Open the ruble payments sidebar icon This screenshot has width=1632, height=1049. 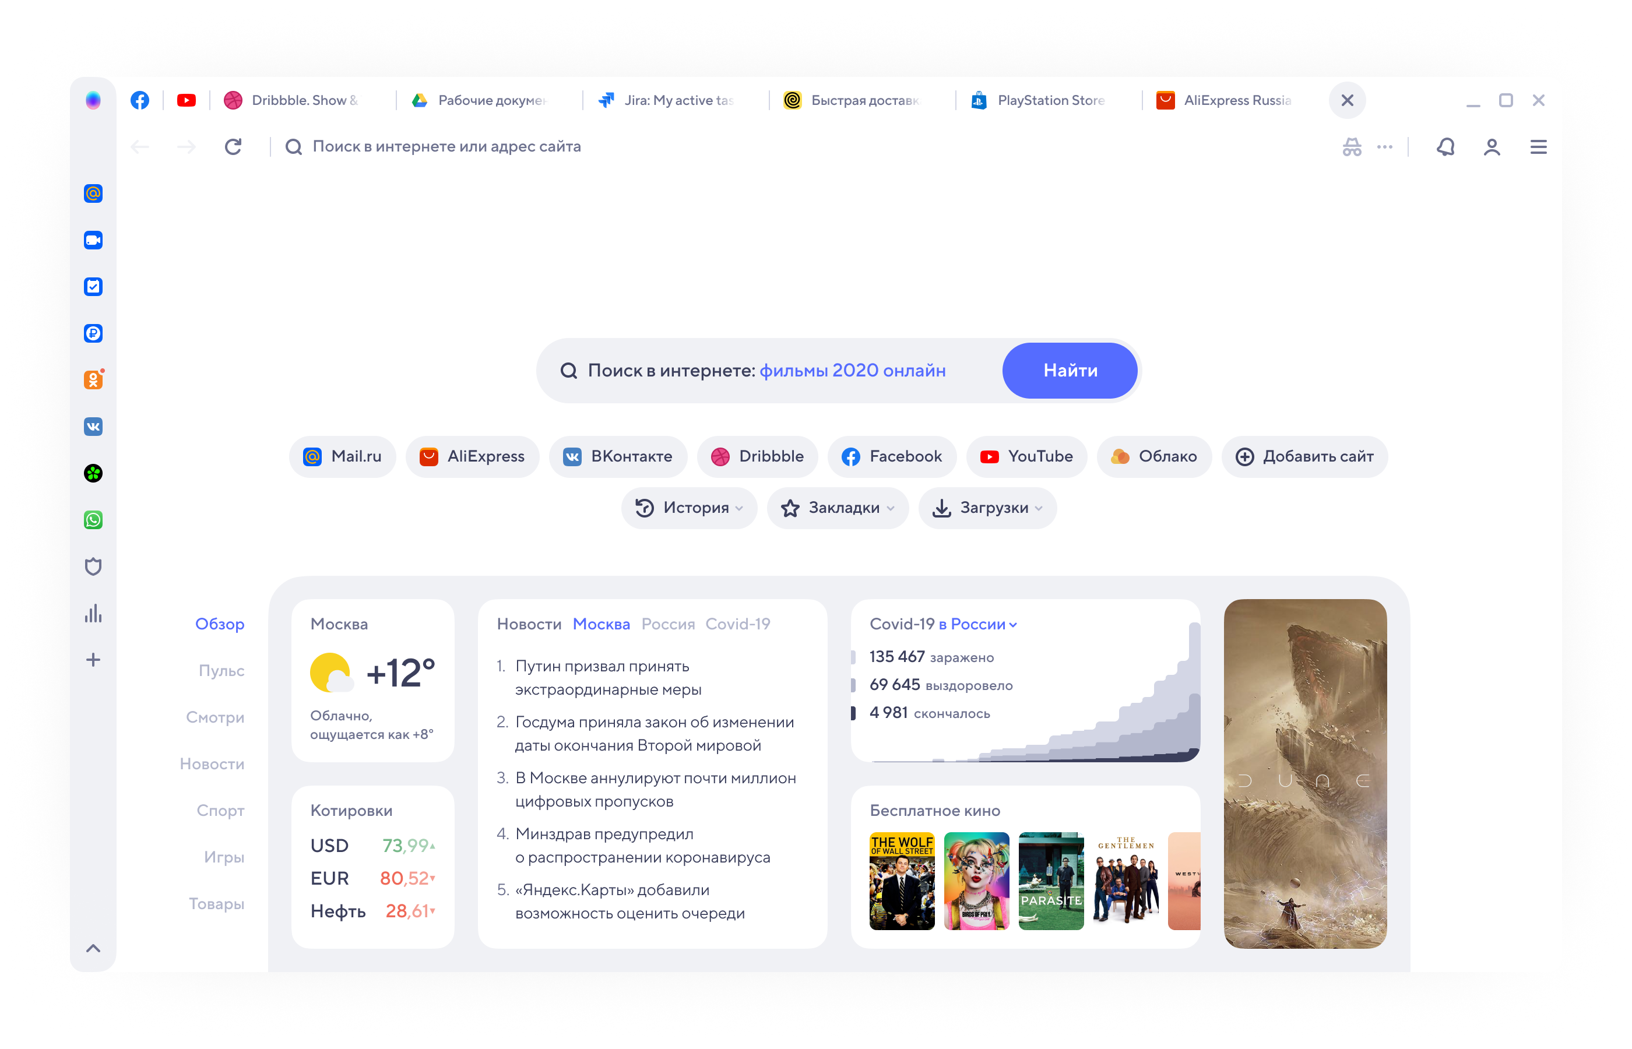click(x=93, y=334)
